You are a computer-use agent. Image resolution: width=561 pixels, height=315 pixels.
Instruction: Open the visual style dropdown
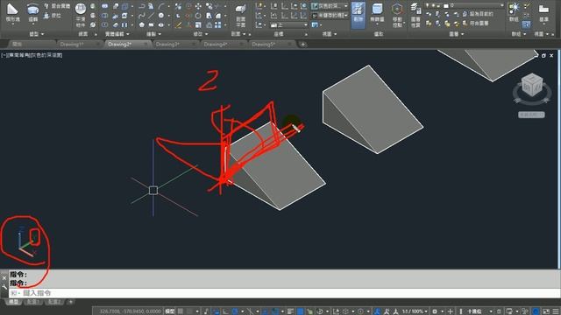330,6
